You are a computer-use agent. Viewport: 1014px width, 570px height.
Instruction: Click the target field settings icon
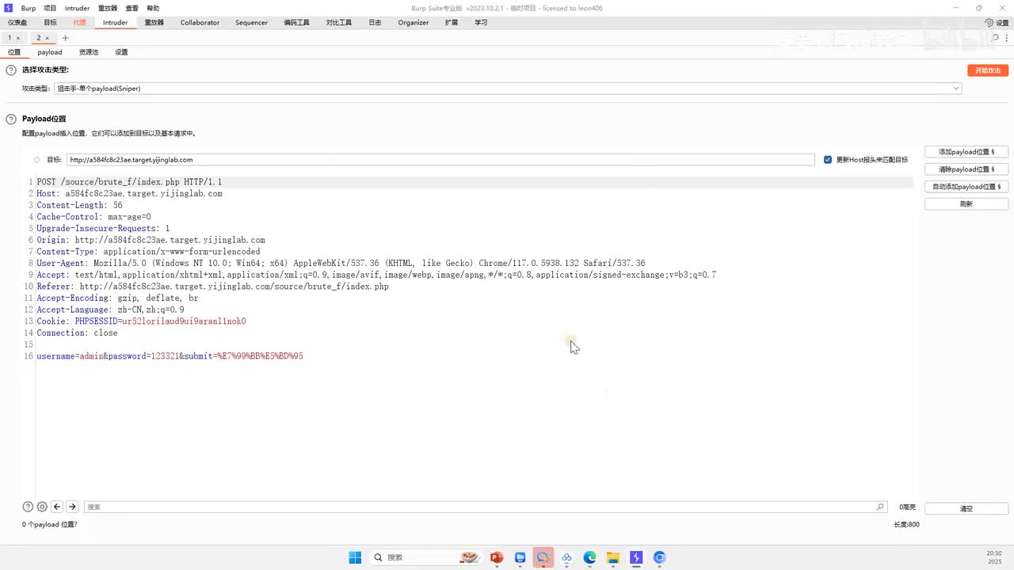pyautogui.click(x=36, y=160)
